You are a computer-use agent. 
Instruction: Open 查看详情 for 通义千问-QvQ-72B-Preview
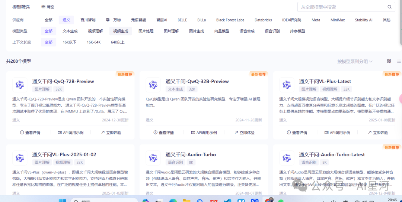30,133
